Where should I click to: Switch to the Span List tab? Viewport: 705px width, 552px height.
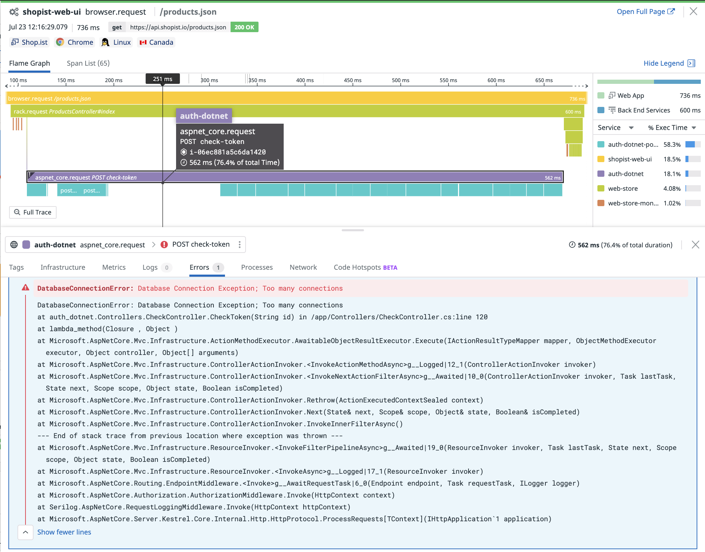88,63
